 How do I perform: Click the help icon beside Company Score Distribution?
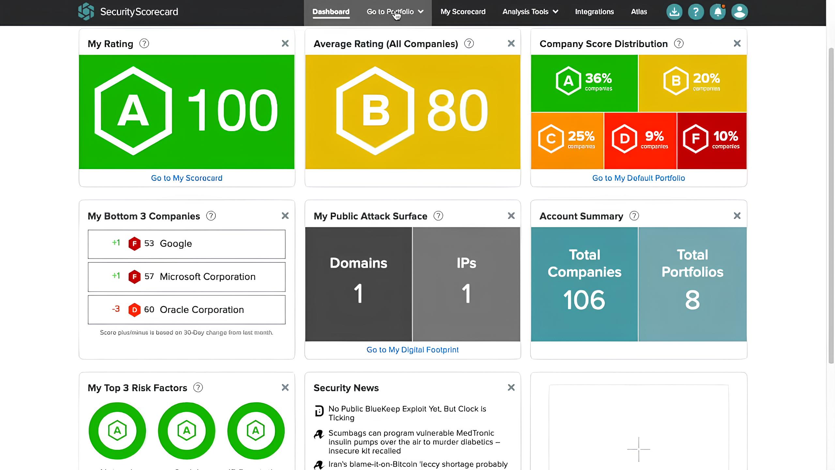pyautogui.click(x=678, y=43)
